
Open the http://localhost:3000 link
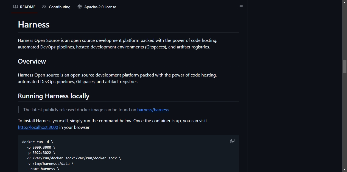[38, 127]
